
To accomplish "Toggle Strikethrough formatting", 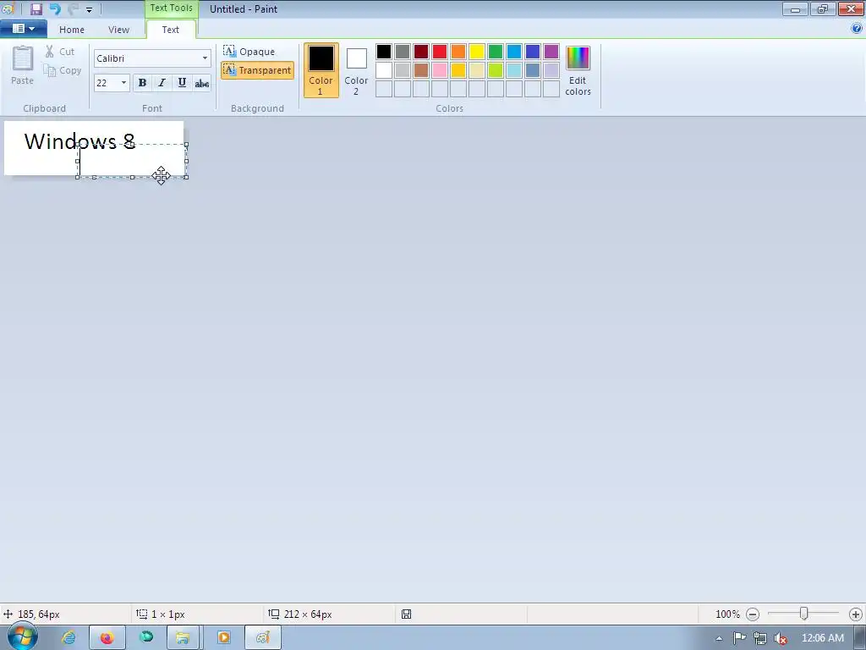I will [x=201, y=83].
